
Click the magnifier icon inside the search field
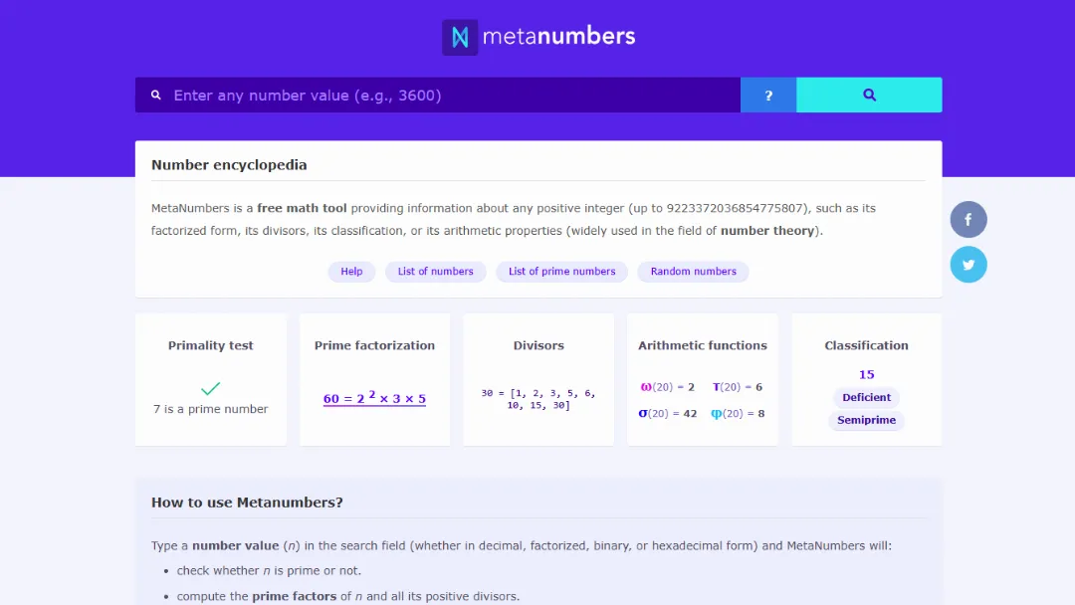point(156,94)
